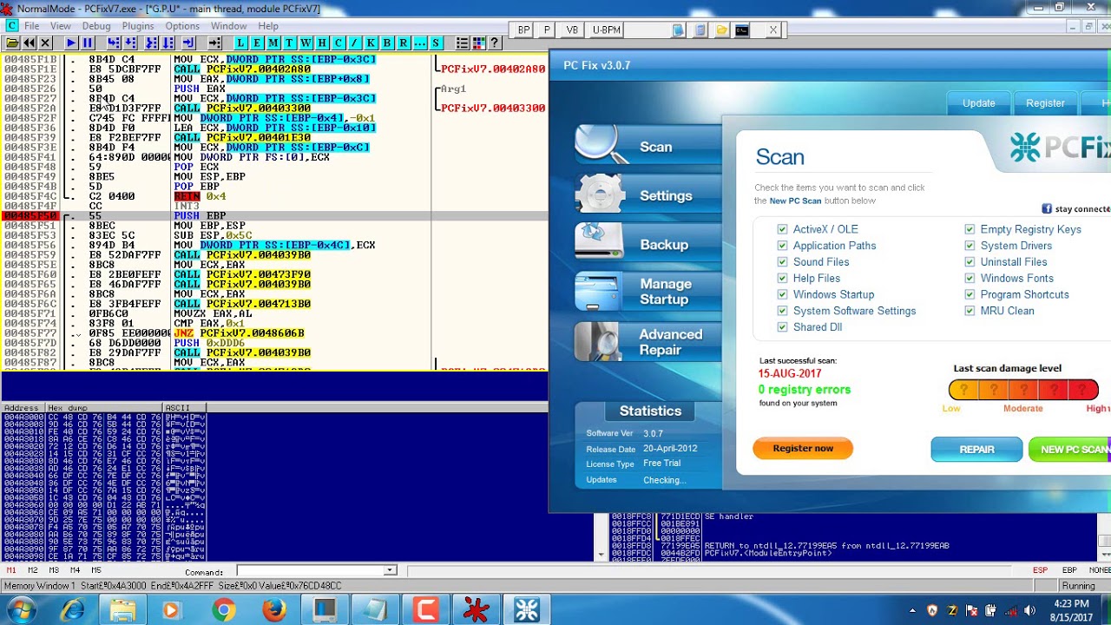The height and width of the screenshot is (625, 1111).
Task: Switch to PC Fix Update tab
Action: point(978,102)
